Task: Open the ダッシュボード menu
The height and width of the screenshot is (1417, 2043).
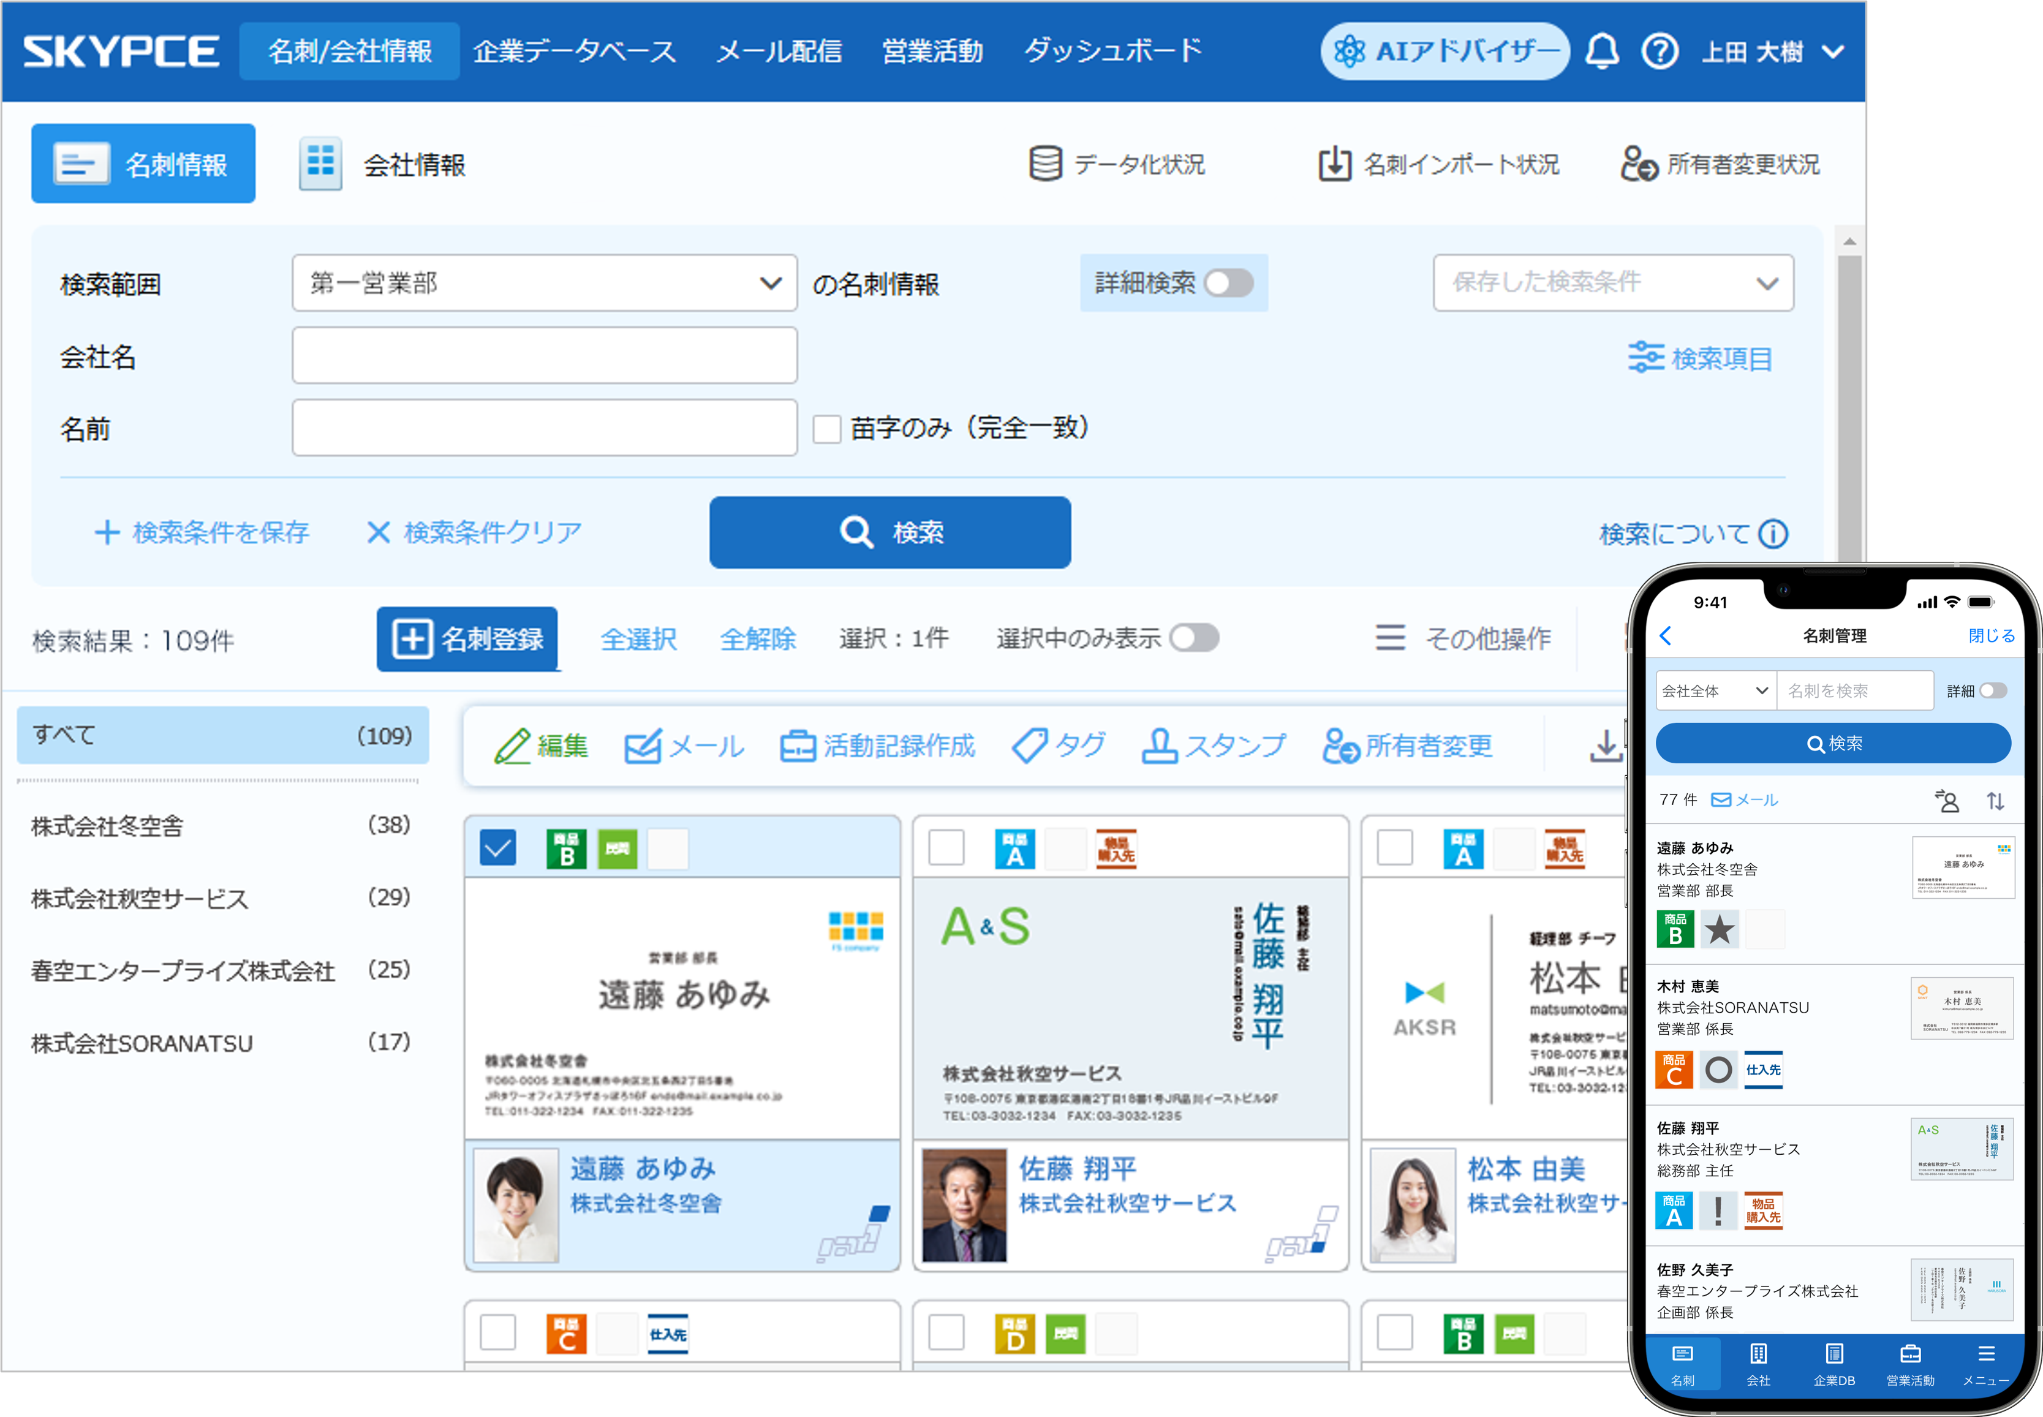Action: (x=1114, y=51)
